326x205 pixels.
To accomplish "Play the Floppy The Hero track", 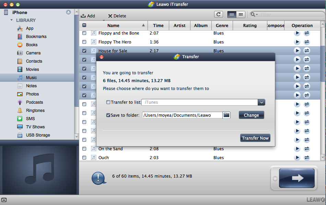I will 297,42.
